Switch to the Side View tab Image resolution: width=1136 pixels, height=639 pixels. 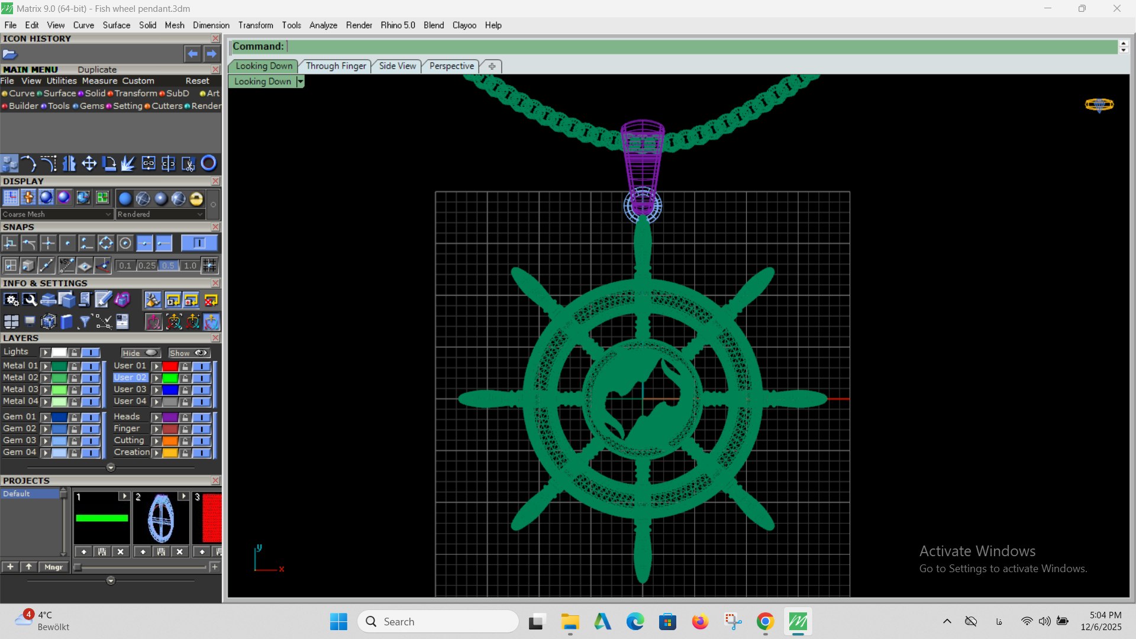tap(397, 66)
